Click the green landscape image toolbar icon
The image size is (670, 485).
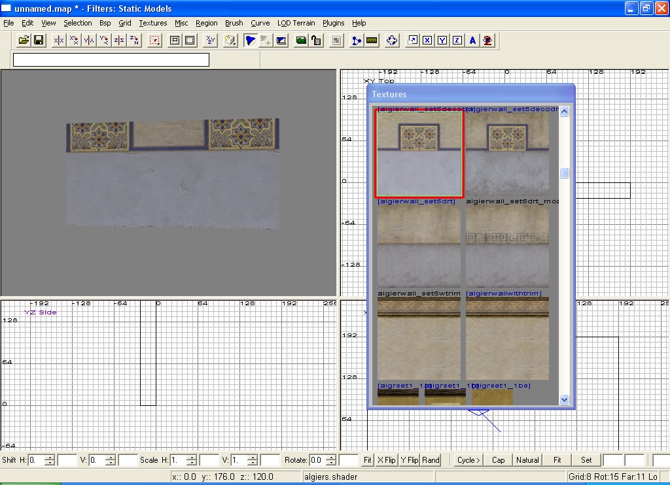(x=301, y=41)
